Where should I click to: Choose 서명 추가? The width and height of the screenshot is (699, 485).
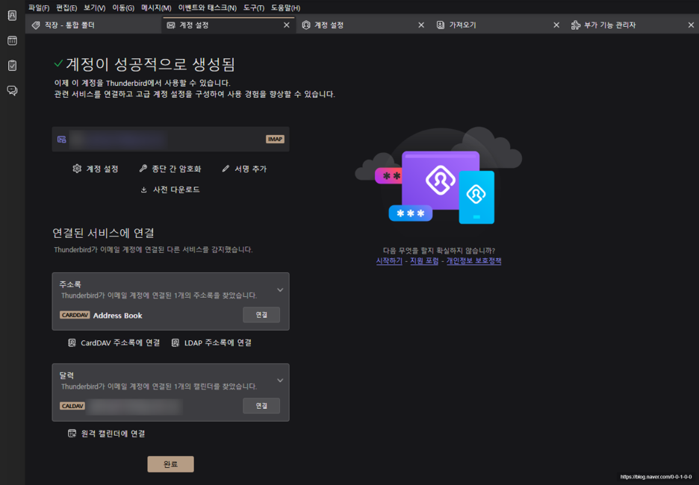coord(244,169)
